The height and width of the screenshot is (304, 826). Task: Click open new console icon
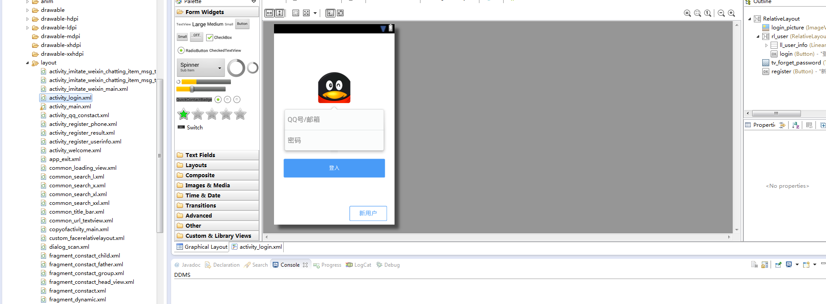[806, 265]
